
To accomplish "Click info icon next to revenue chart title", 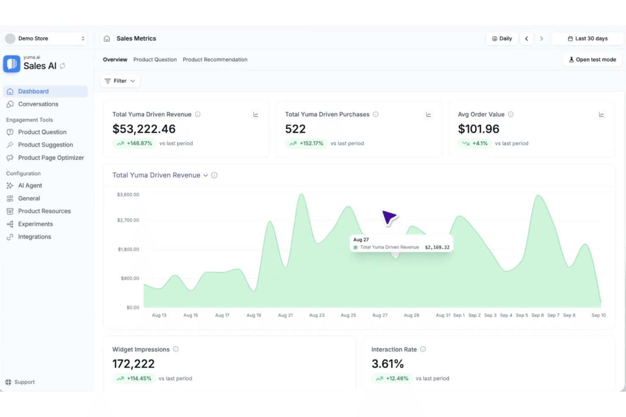I will pyautogui.click(x=214, y=175).
